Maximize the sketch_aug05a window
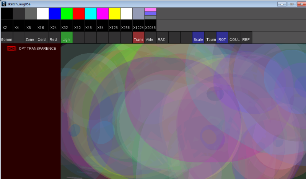The image size is (306, 179). [291, 4]
